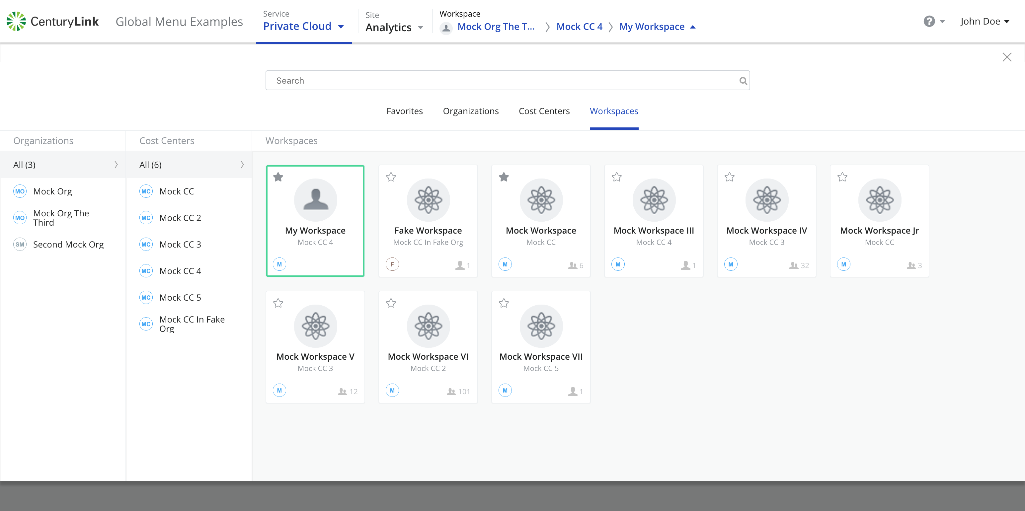Favorite Mock Workspace V with its star
1025x511 pixels.
[278, 303]
